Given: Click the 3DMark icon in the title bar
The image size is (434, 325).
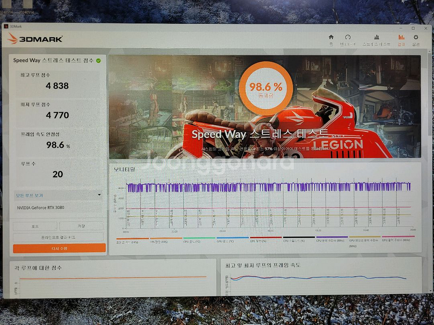Looking at the screenshot, I should pyautogui.click(x=6, y=26).
